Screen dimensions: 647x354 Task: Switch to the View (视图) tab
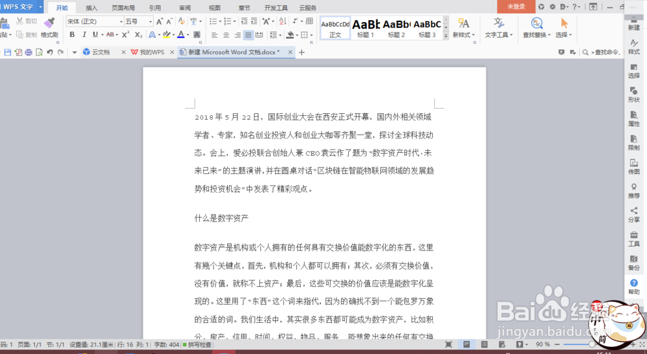tap(215, 8)
